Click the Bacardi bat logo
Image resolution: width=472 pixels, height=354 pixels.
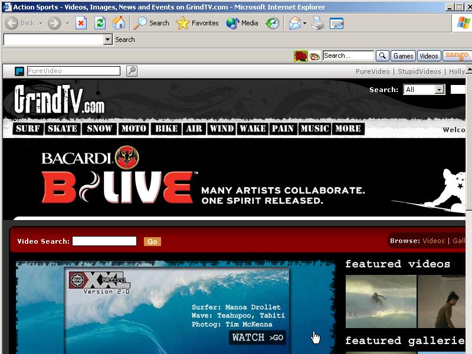[127, 157]
